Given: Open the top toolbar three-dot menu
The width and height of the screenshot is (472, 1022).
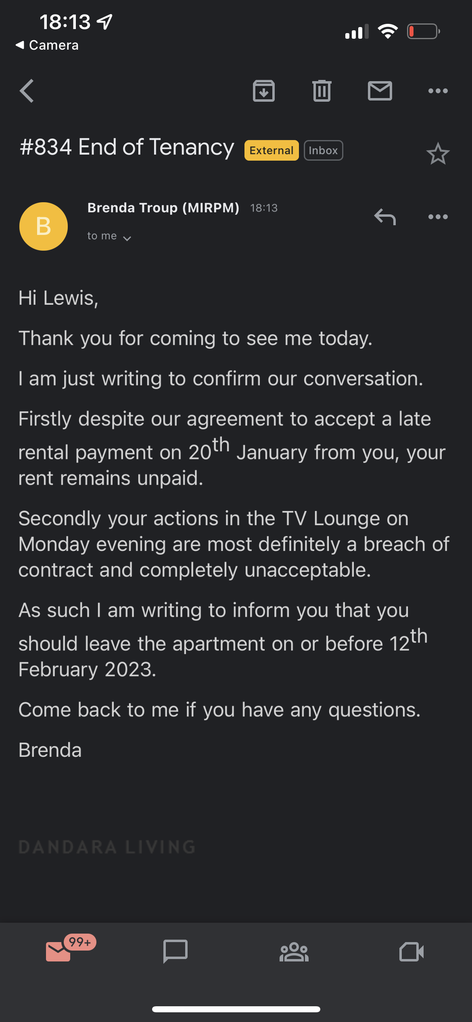Looking at the screenshot, I should (x=438, y=91).
